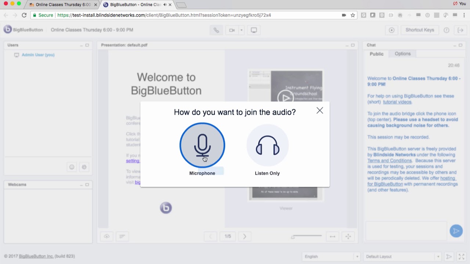
Task: Go to the previous slide arrow
Action: point(210,236)
